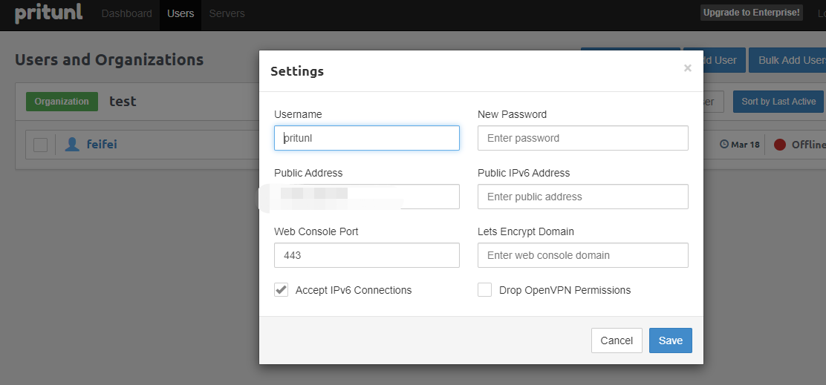Image resolution: width=826 pixels, height=385 pixels.
Task: Click the red Offline status indicator
Action: 780,145
